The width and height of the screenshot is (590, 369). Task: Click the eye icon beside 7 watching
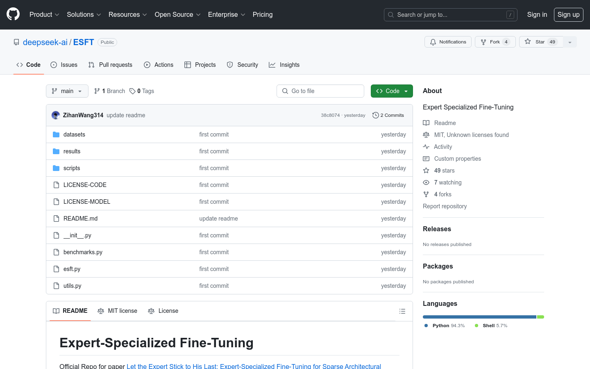[426, 182]
